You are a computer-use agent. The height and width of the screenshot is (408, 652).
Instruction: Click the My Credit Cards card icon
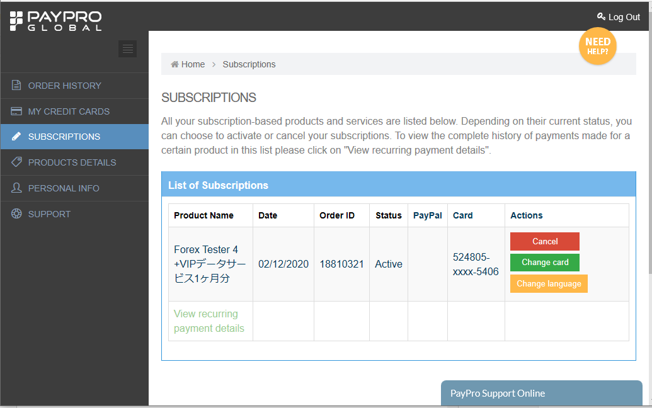[16, 111]
